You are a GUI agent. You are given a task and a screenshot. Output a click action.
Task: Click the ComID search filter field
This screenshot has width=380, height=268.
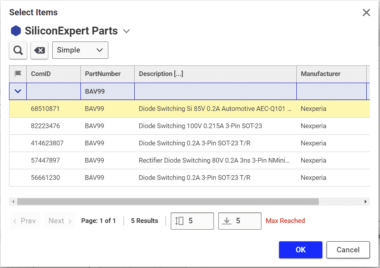click(53, 91)
